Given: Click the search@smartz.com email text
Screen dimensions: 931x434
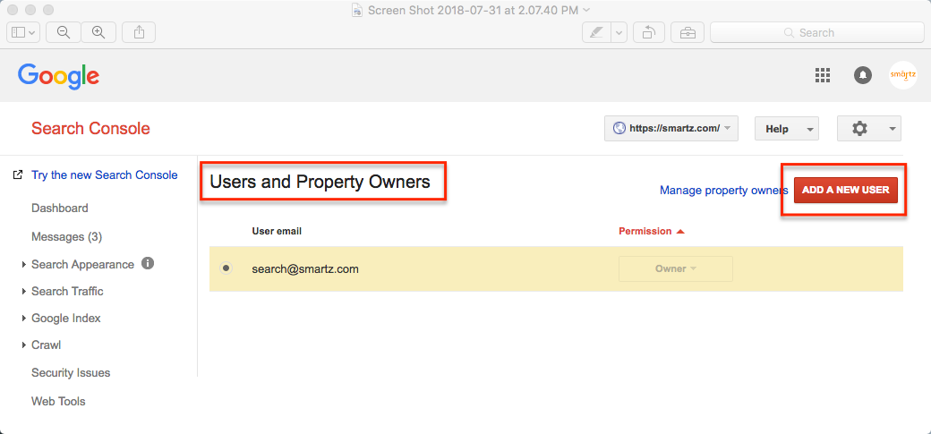Looking at the screenshot, I should (x=305, y=269).
